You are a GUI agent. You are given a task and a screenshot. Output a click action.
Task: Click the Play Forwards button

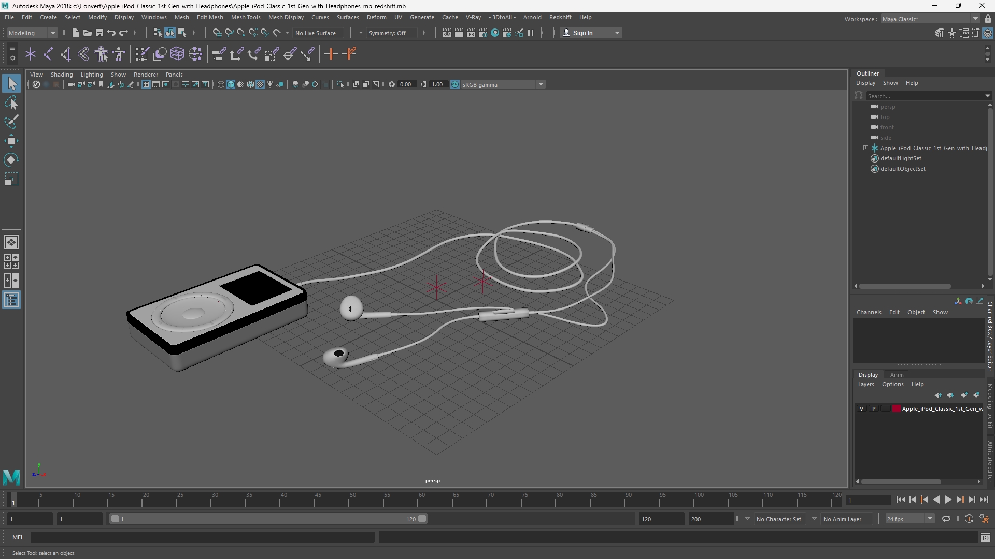[948, 499]
